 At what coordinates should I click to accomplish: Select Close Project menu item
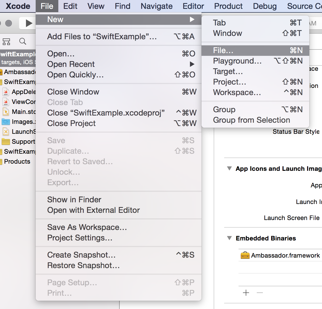pos(119,123)
